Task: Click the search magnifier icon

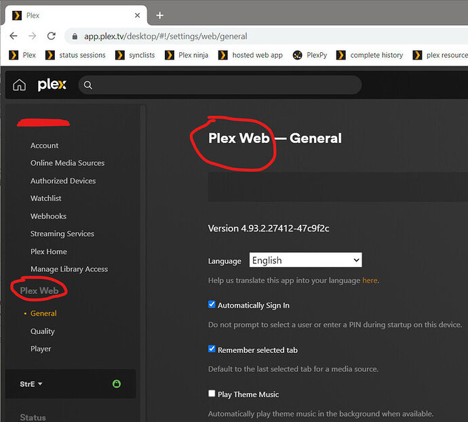Action: click(x=87, y=85)
